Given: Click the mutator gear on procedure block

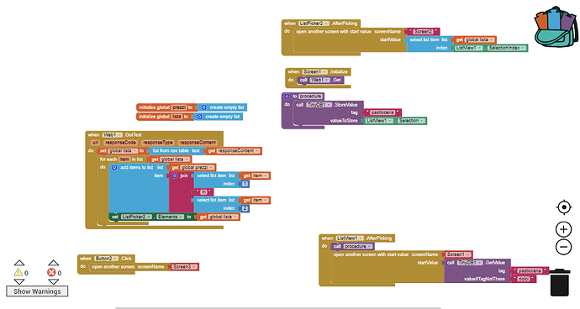Looking at the screenshot, I should [287, 97].
